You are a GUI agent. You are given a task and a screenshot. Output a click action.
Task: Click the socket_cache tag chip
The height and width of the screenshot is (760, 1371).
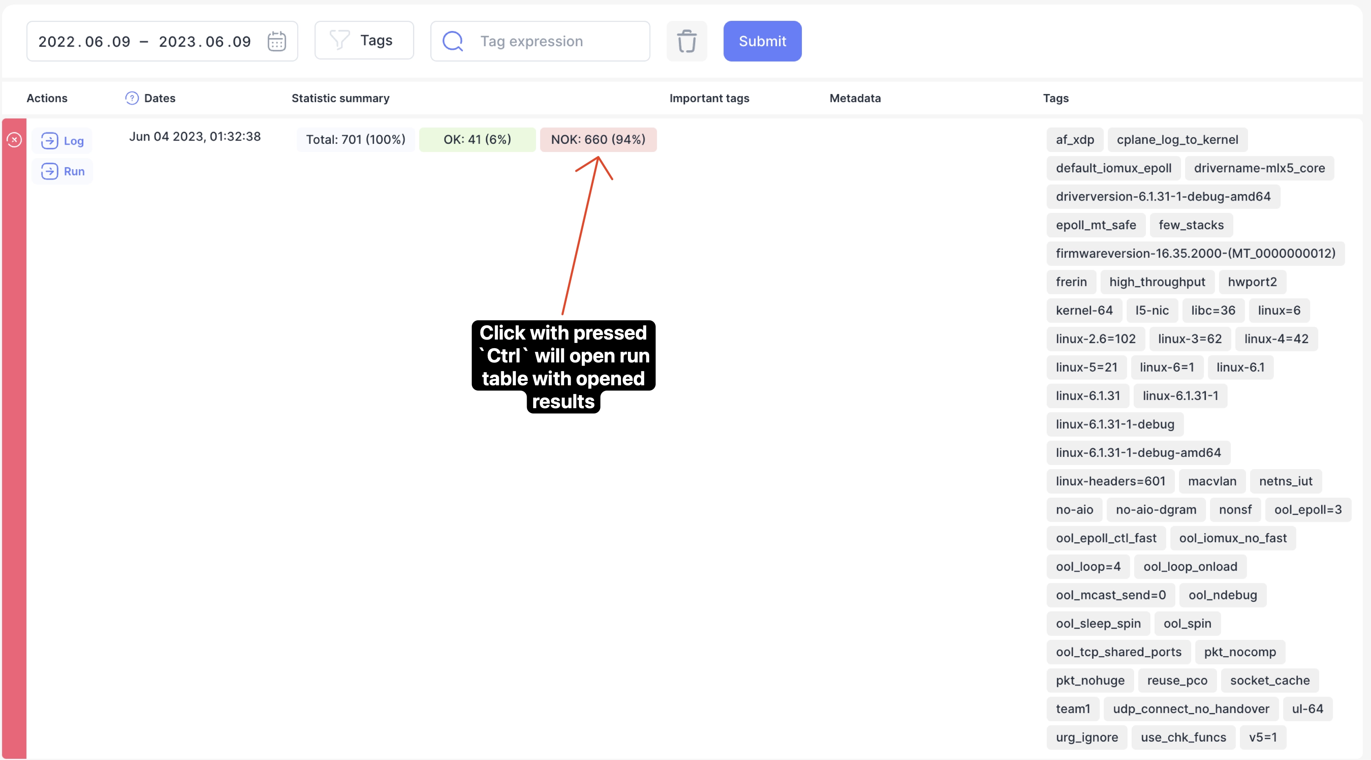click(x=1269, y=681)
